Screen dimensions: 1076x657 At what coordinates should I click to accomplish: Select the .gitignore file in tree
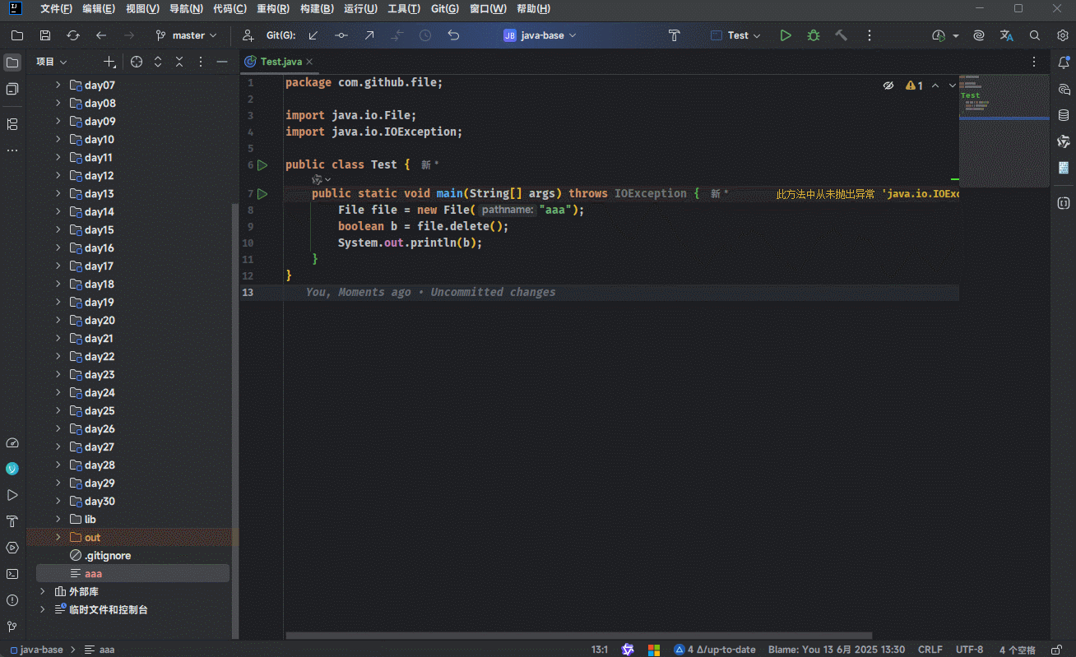coord(107,556)
